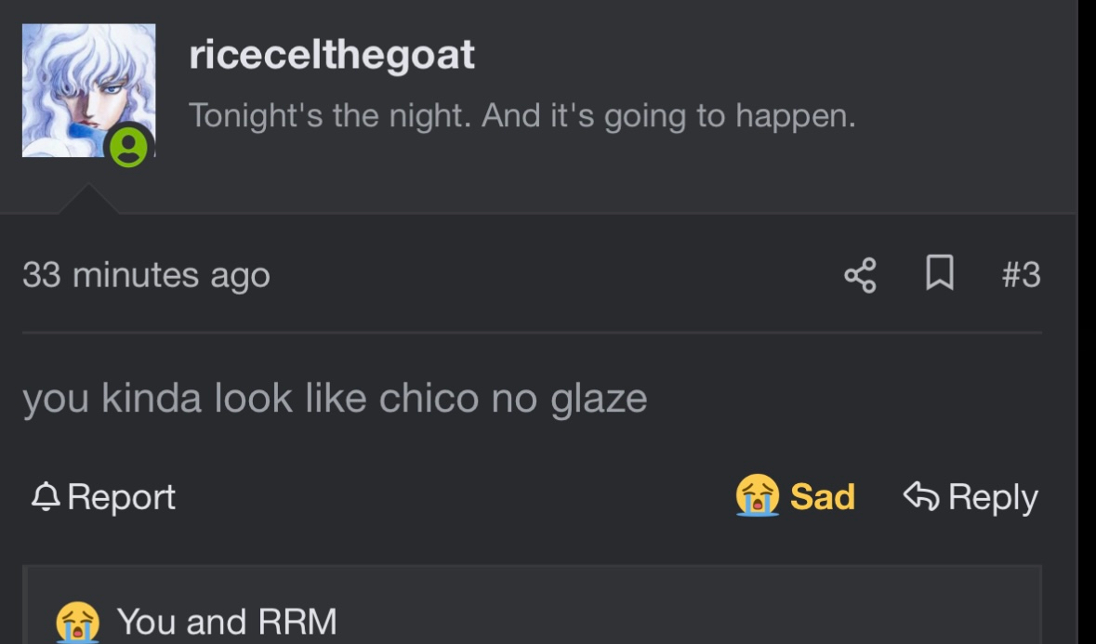This screenshot has width=1096, height=644.
Task: Toggle the yellow Sad reaction label
Action: 822,496
